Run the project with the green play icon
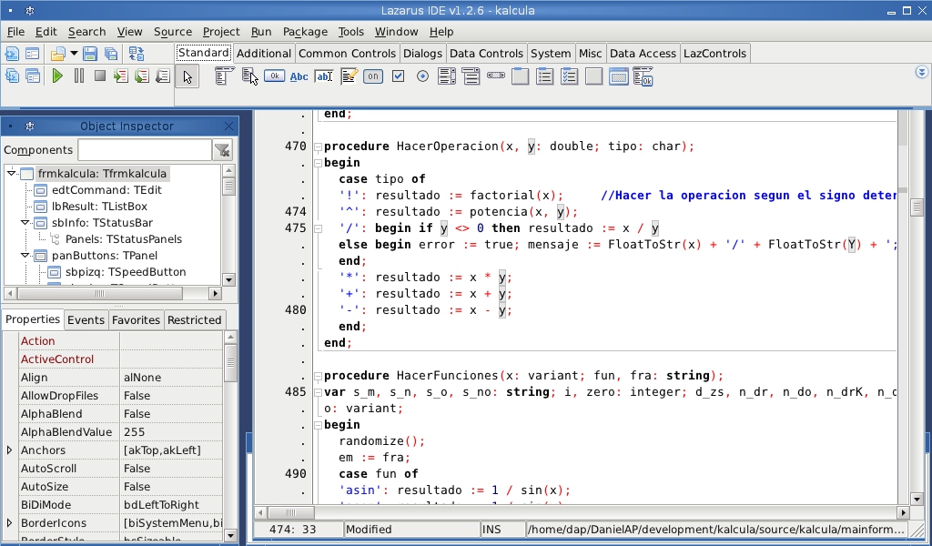 pyautogui.click(x=57, y=76)
